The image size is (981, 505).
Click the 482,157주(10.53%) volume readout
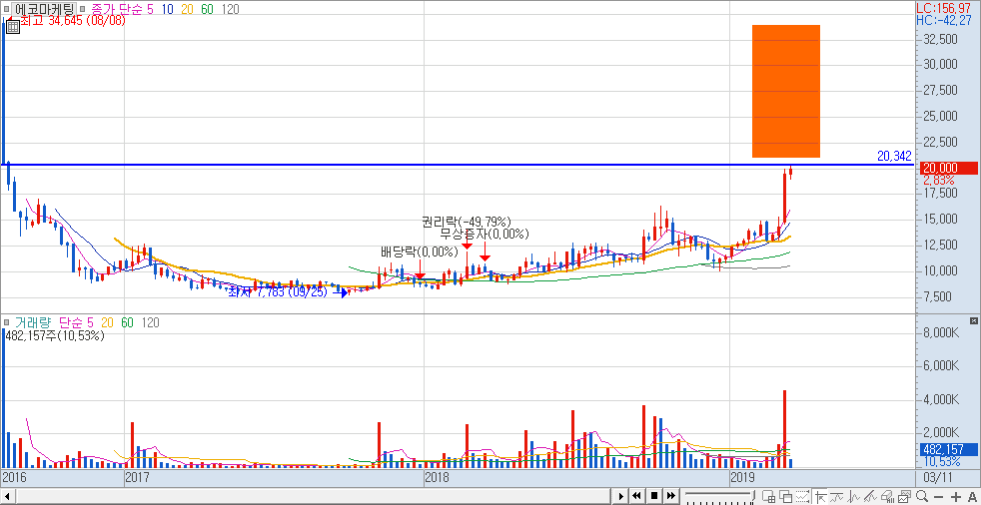pos(54,335)
